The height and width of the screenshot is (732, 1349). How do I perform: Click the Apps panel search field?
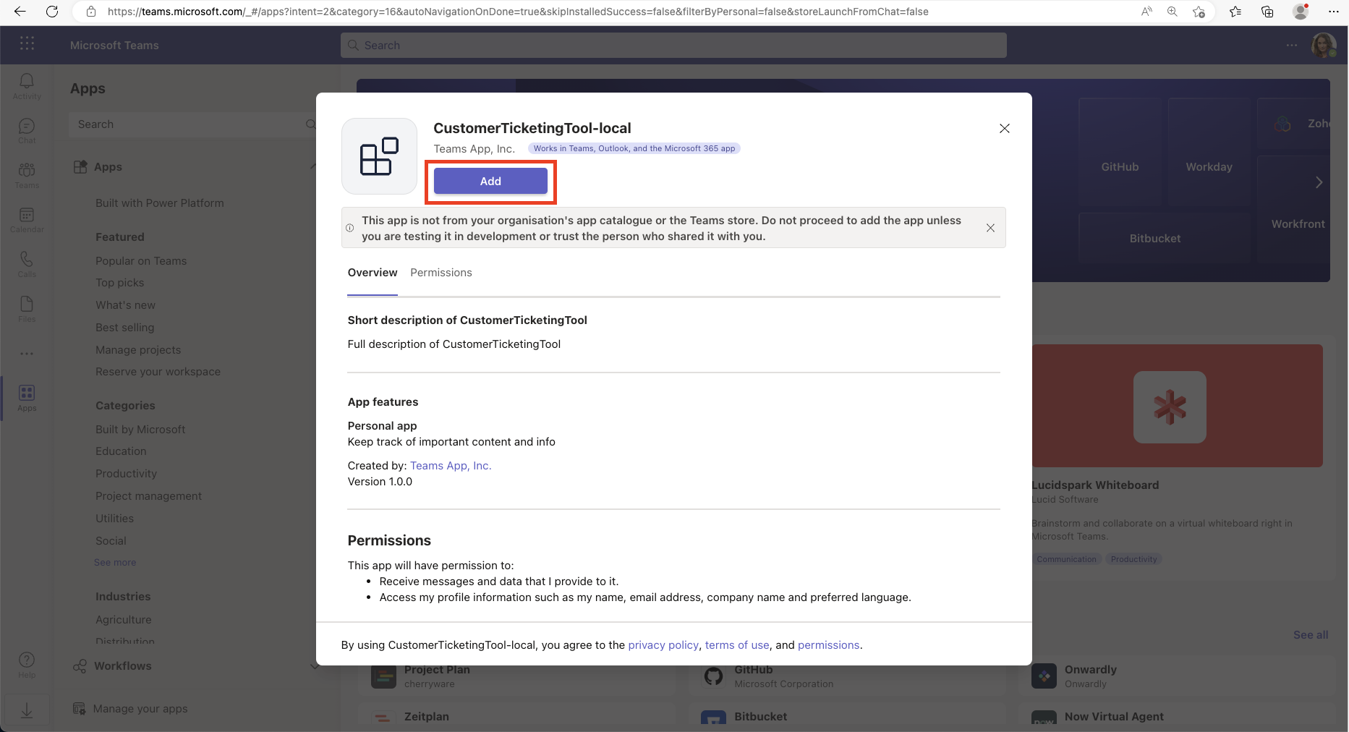(193, 124)
